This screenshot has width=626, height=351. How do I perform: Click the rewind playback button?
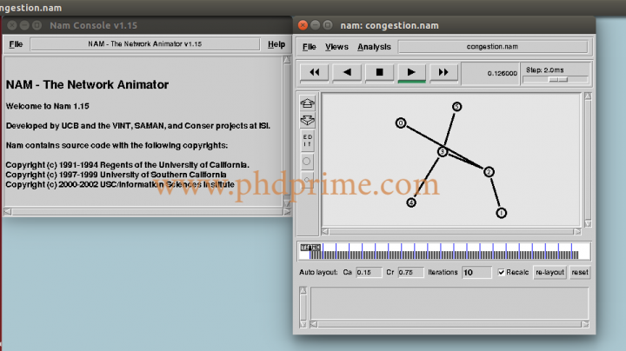tap(314, 72)
